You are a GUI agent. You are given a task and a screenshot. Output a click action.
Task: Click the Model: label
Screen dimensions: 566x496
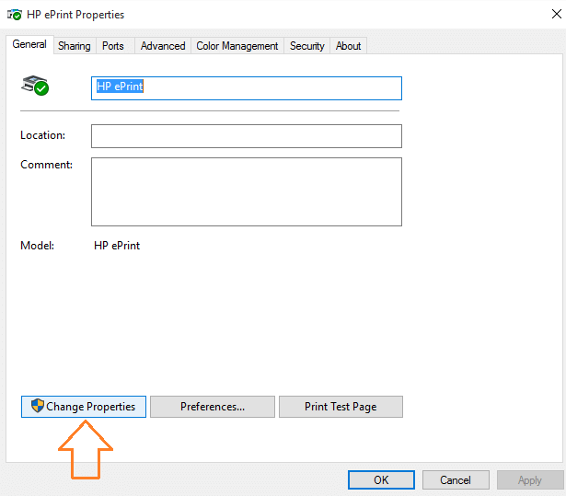(x=38, y=246)
